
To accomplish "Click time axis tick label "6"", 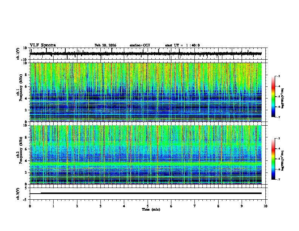I will 171,206.
